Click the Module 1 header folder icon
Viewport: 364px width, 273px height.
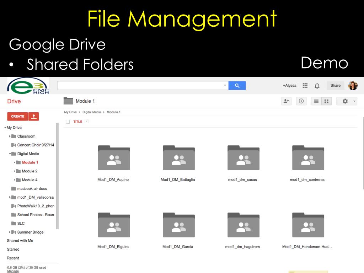pyautogui.click(x=68, y=101)
